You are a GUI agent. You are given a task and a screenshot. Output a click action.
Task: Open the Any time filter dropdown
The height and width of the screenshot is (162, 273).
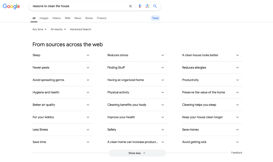39,29
